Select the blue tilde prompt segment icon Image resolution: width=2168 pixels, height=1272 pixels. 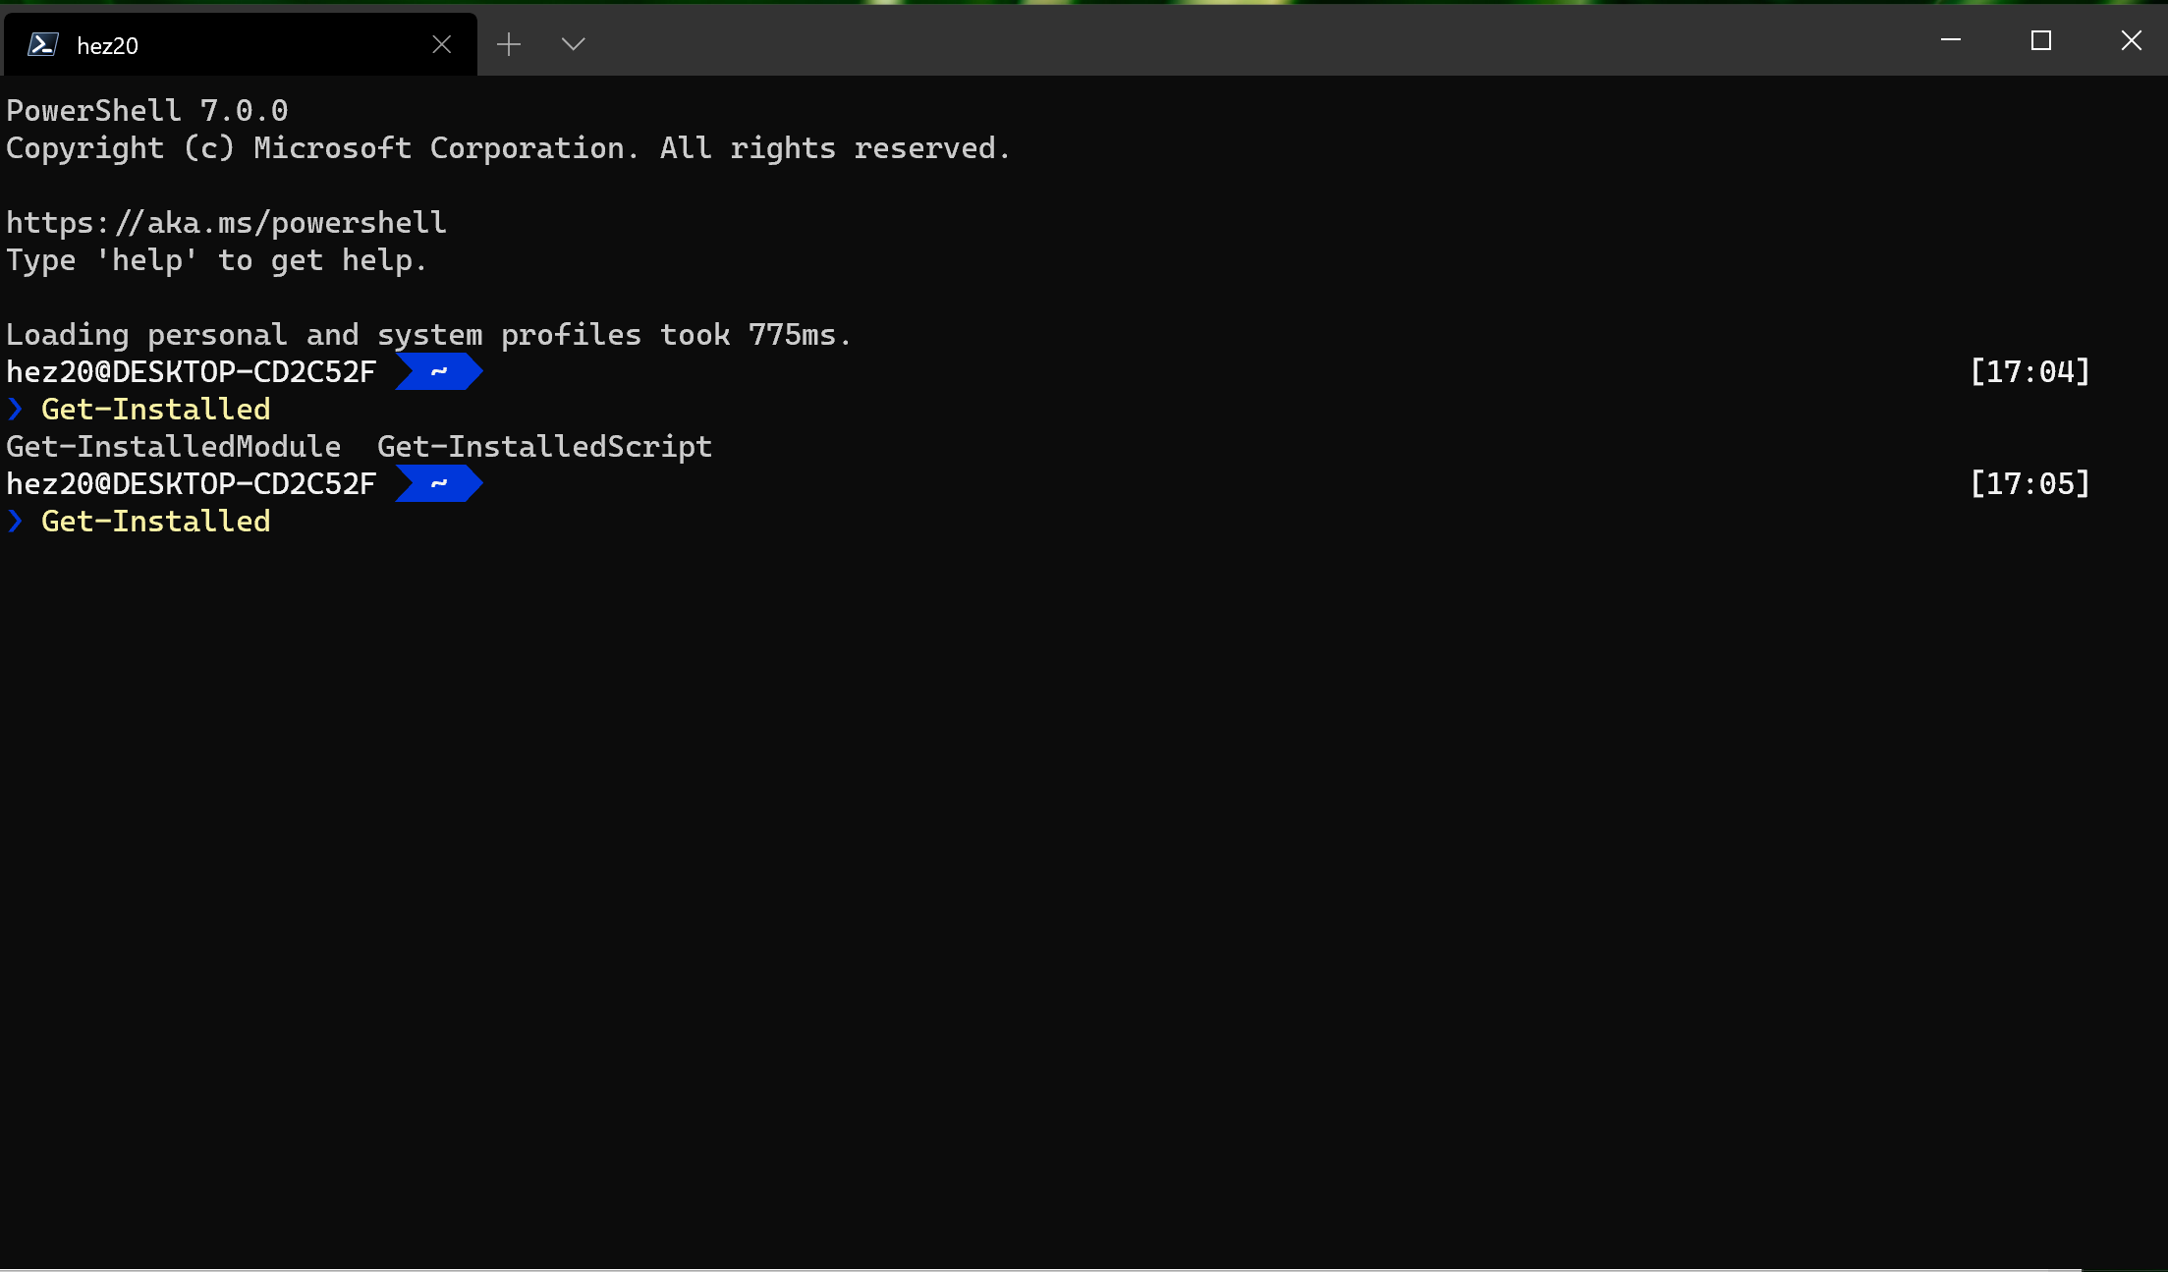click(x=438, y=371)
